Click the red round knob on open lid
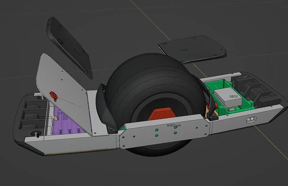288x186 pixels. (53, 95)
